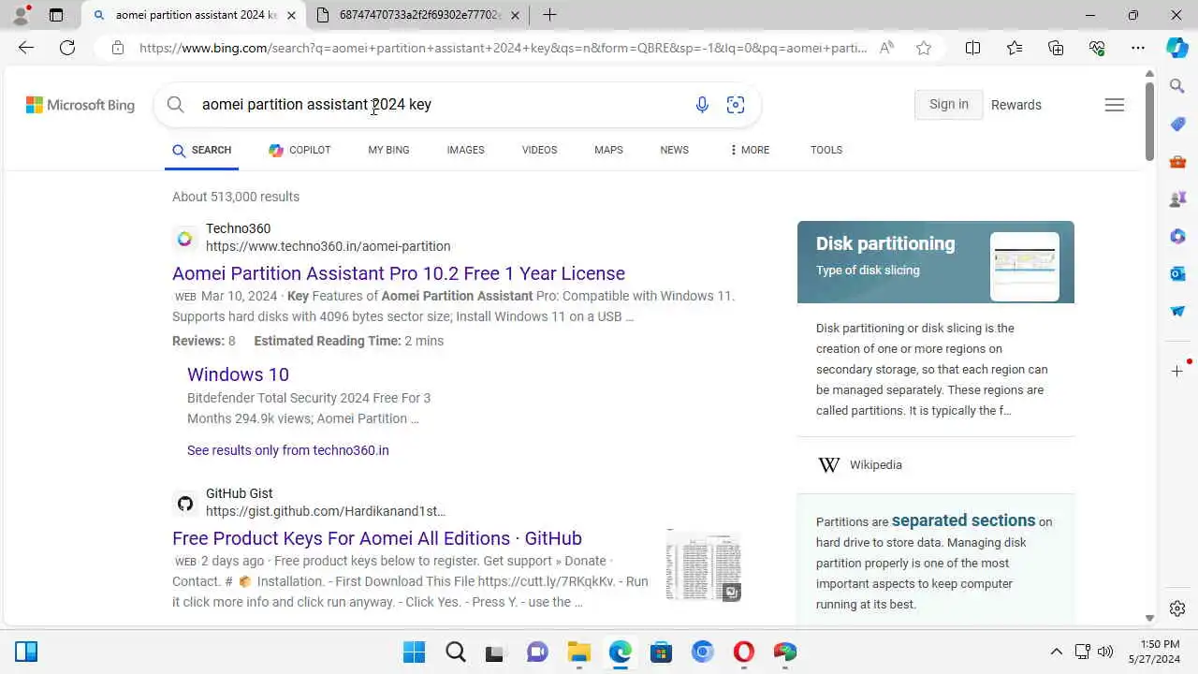Open the Copilot sidebar icon

(x=1177, y=48)
